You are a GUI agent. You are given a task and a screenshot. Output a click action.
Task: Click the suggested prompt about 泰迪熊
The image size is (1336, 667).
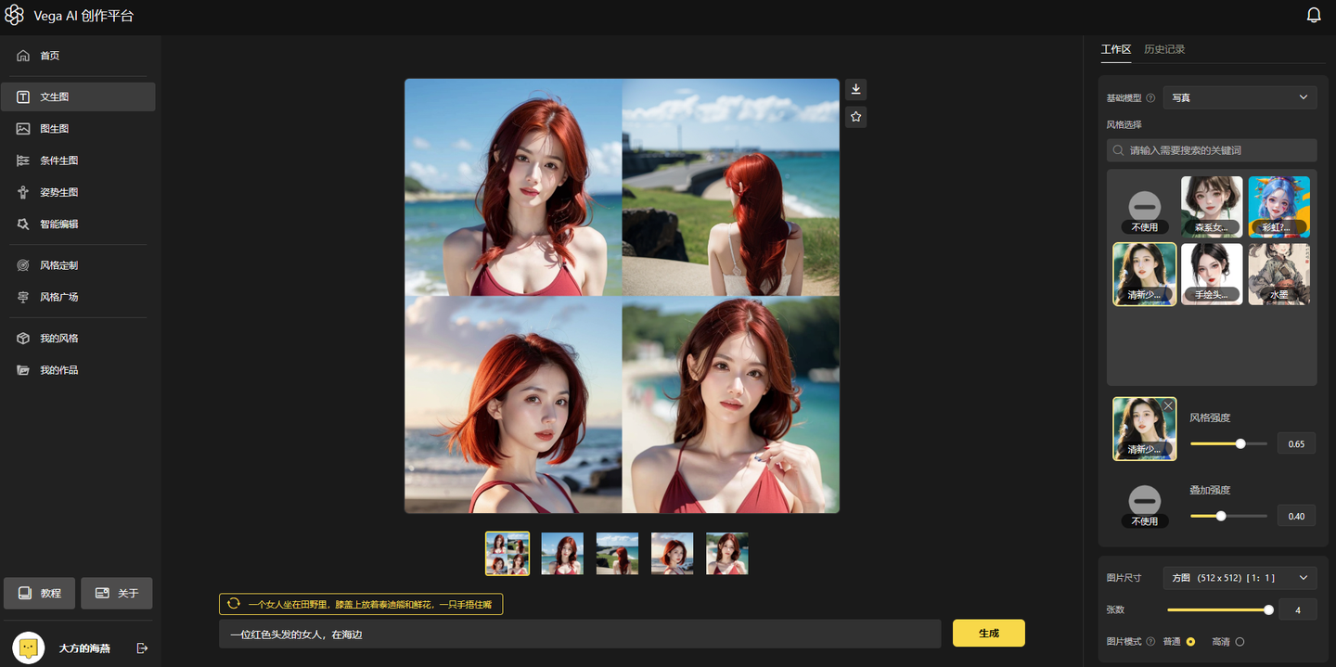(x=369, y=605)
